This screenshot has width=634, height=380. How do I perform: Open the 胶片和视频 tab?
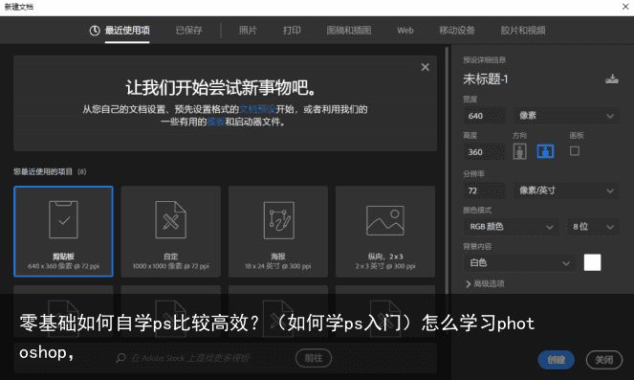coord(523,31)
